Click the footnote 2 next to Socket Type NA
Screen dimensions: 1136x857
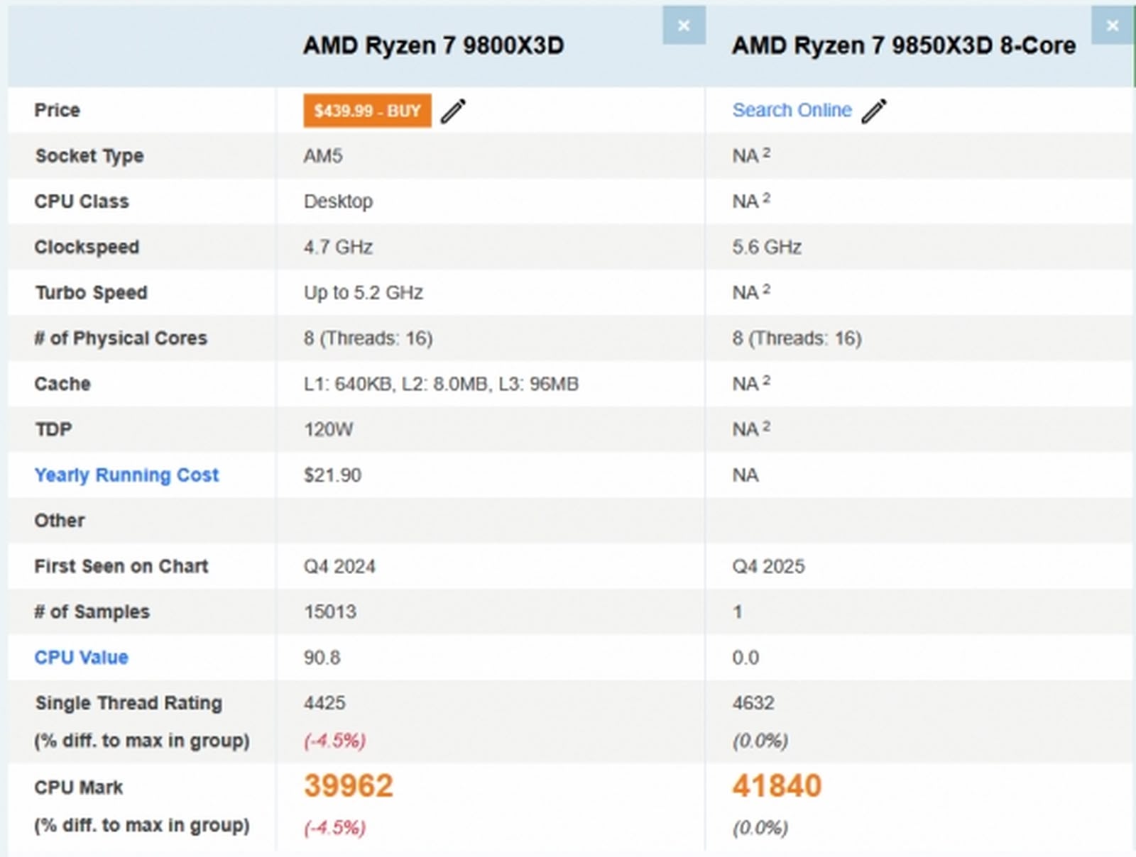click(x=764, y=150)
